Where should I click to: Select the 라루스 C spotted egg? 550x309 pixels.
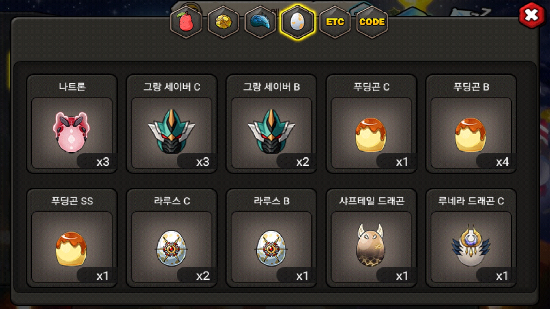point(172,238)
